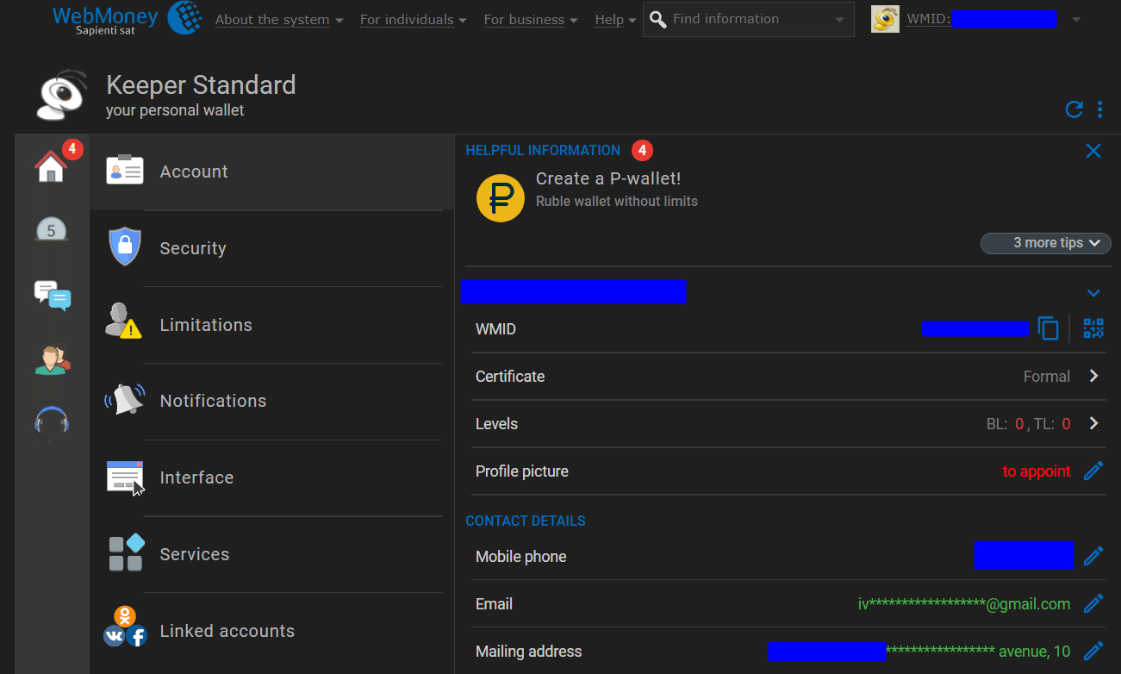Edit mobile phone using the pencil icon
The width and height of the screenshot is (1121, 674).
[x=1093, y=555]
